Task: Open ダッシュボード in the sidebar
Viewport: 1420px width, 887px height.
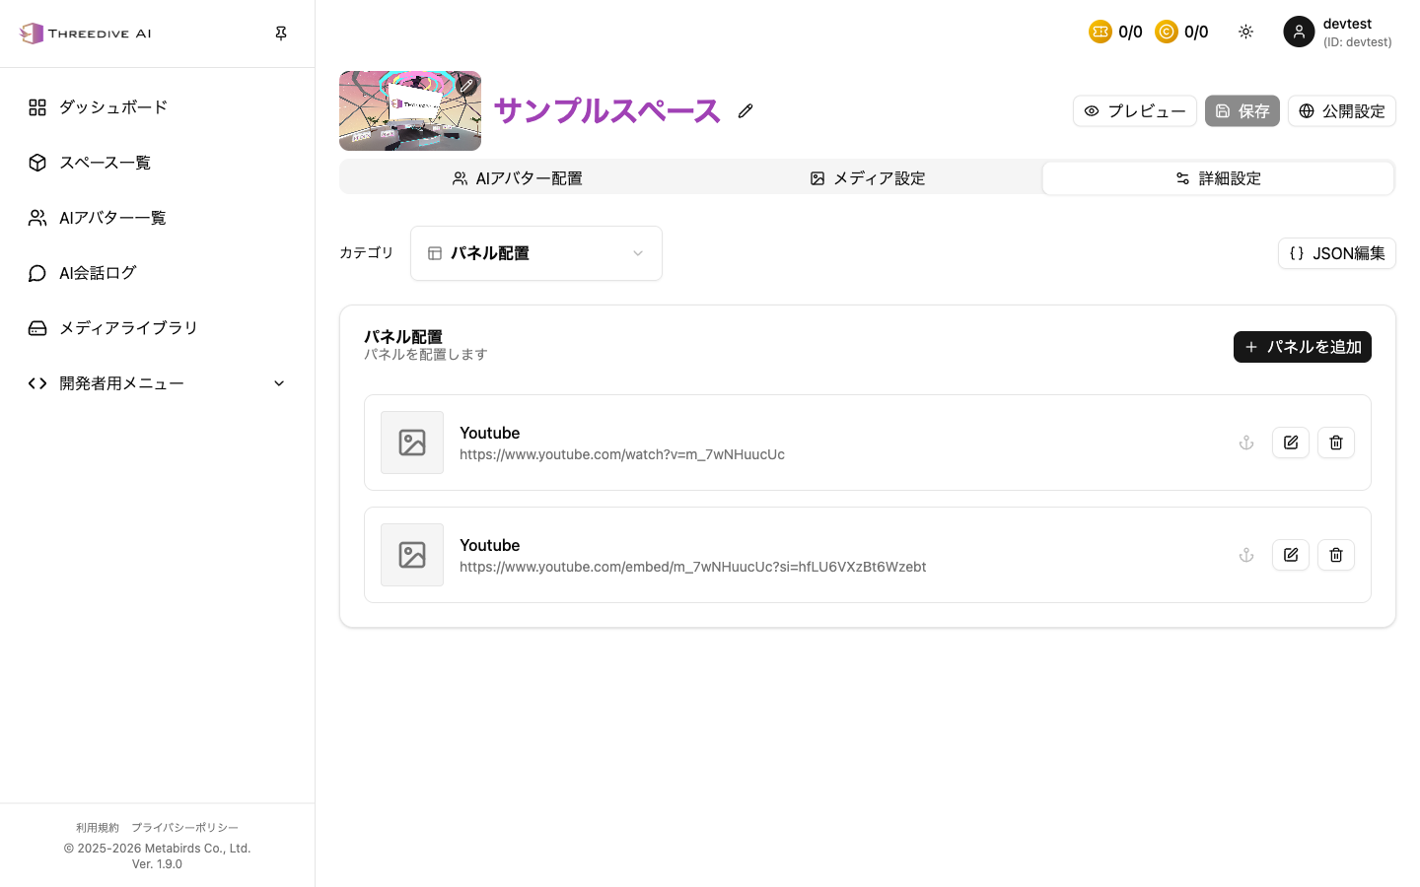Action: point(158,107)
